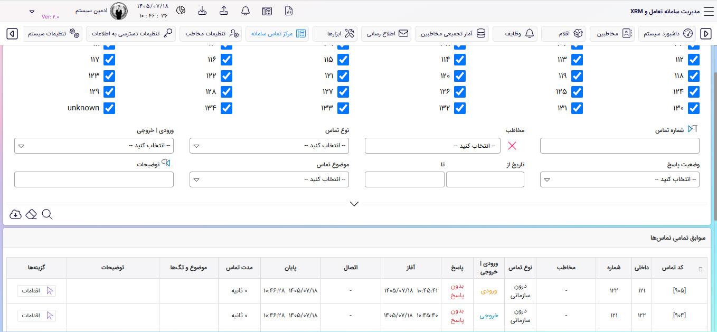Open اطلاع رسانی menu
The height and width of the screenshot is (332, 717).
(386, 34)
